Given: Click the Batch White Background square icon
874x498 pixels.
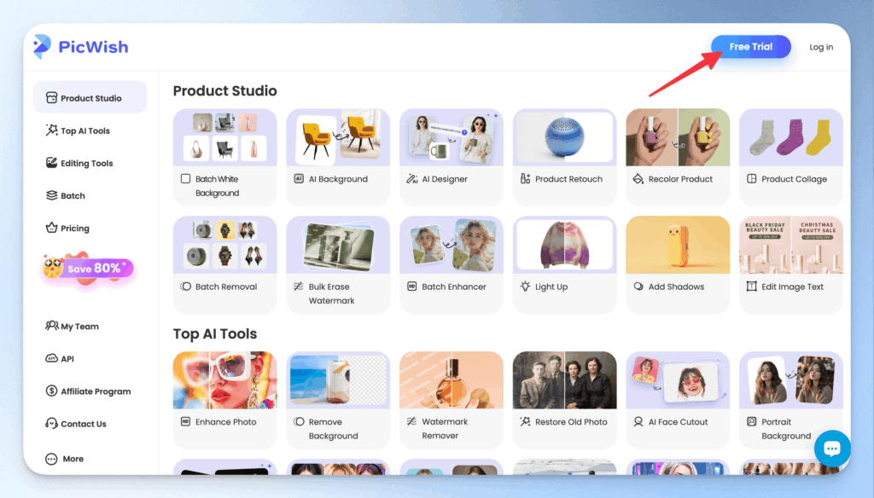Looking at the screenshot, I should click(x=185, y=179).
